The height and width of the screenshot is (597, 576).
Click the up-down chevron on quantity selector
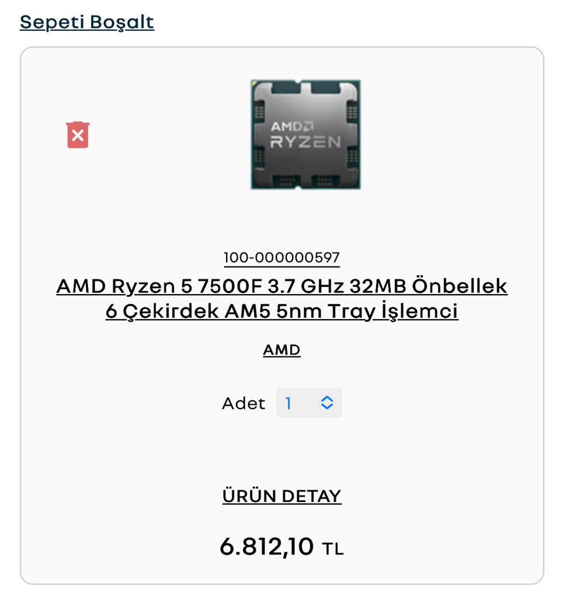(x=327, y=402)
